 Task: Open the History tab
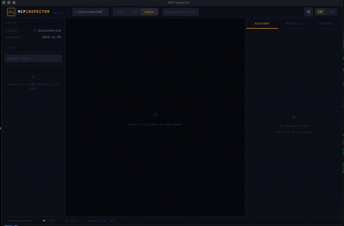(262, 24)
